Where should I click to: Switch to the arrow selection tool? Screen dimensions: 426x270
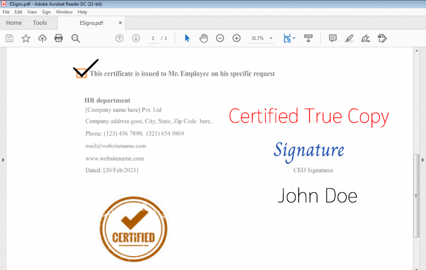187,38
